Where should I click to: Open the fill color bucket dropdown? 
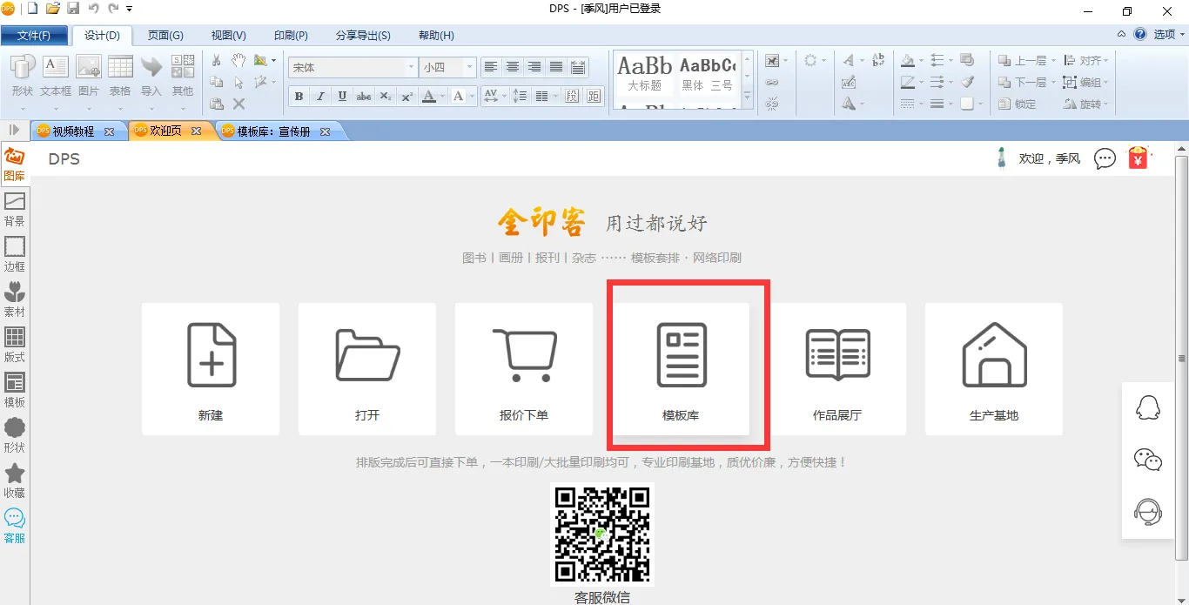920,61
